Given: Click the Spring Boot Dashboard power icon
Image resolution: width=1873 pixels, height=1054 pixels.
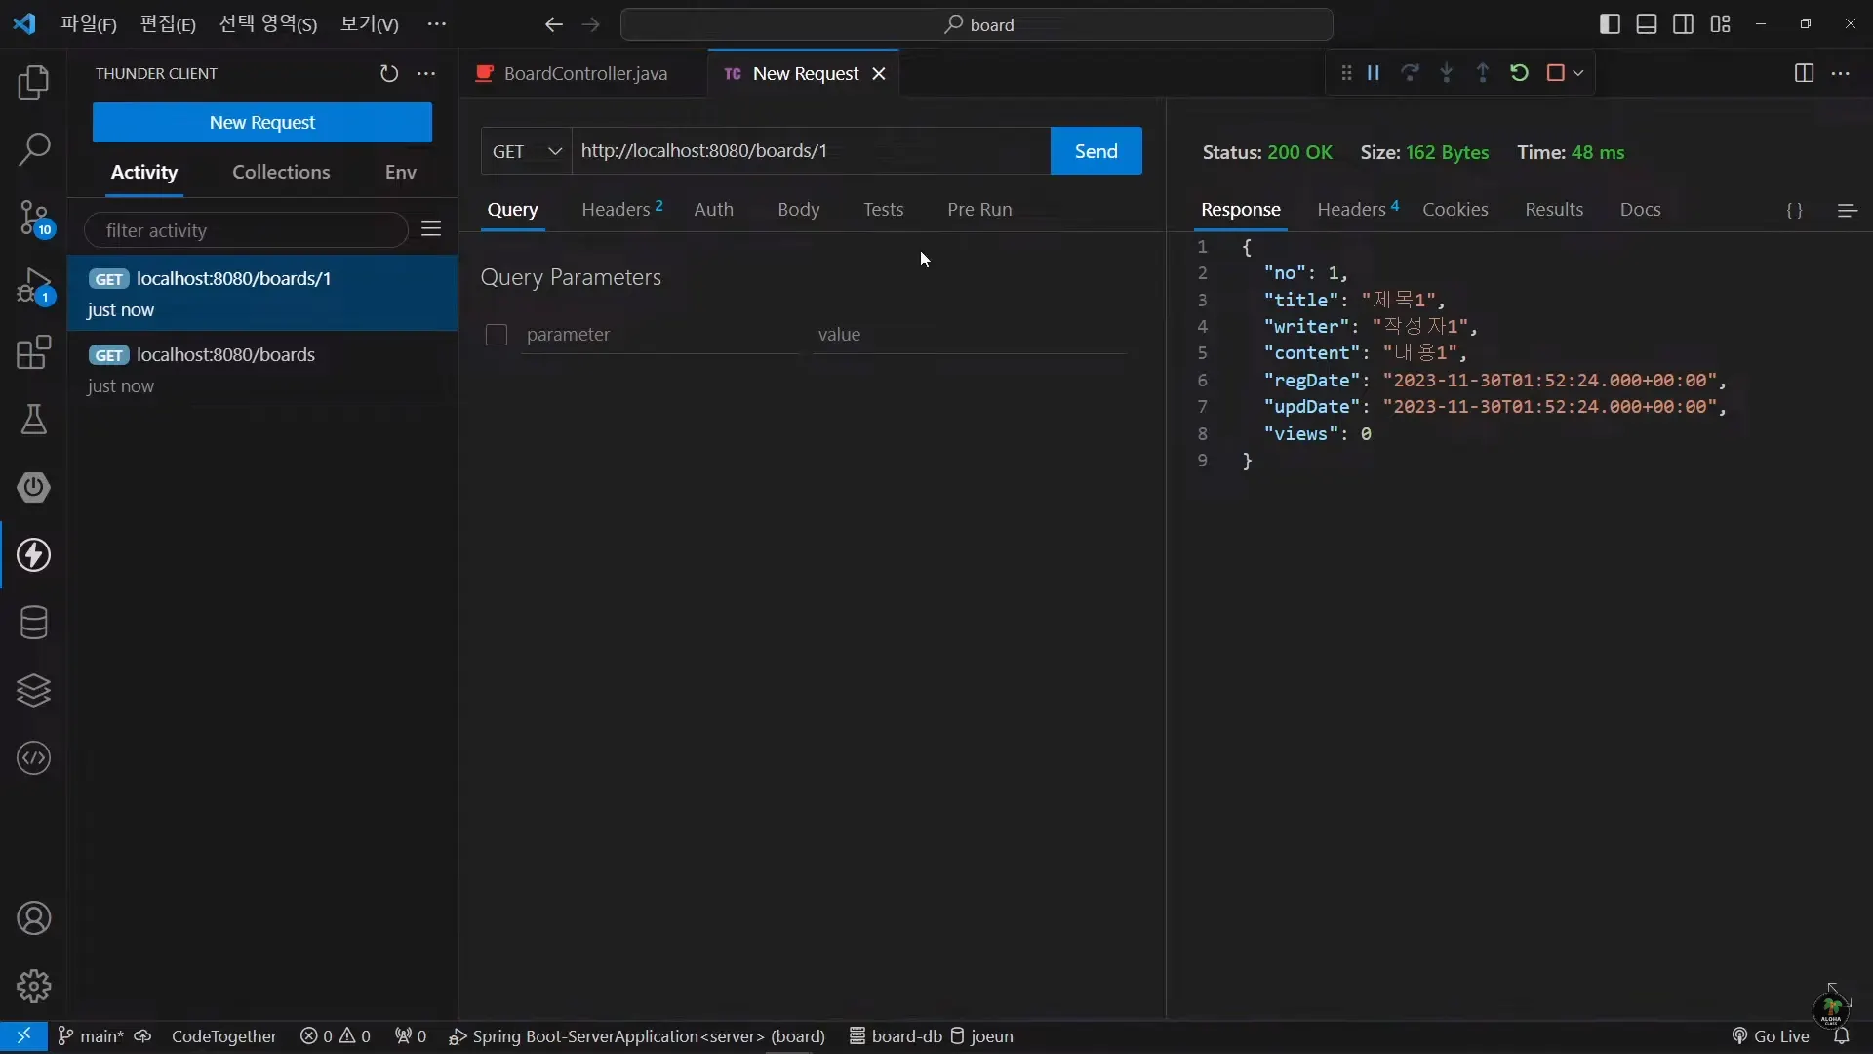Looking at the screenshot, I should point(34,487).
